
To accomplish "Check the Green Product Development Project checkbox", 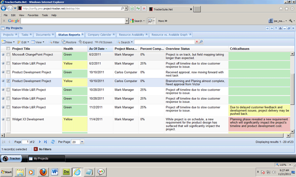I will pos(8,72).
